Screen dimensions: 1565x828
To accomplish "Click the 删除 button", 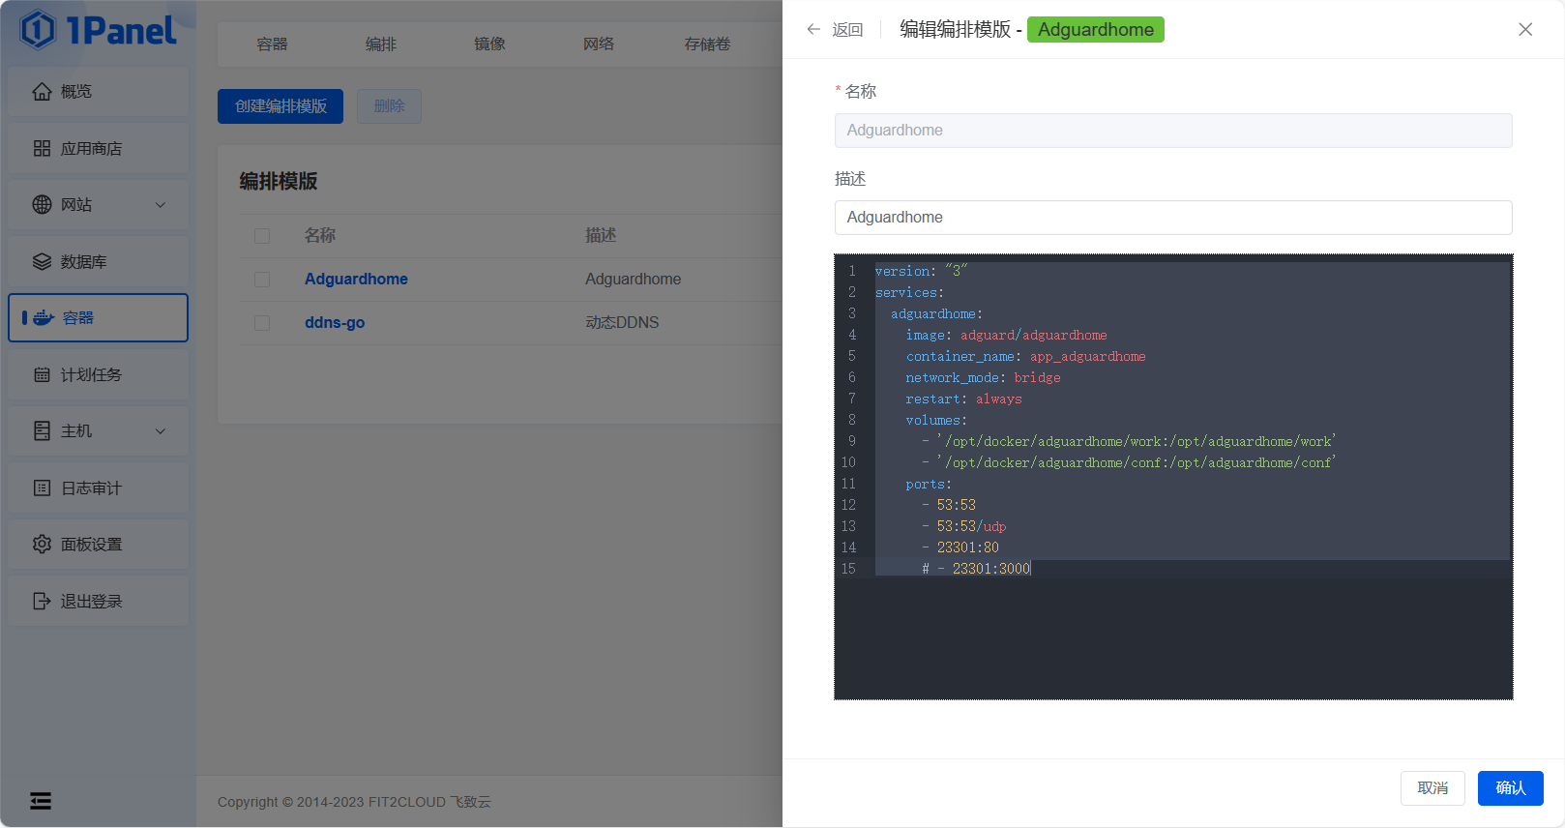I will 389,106.
